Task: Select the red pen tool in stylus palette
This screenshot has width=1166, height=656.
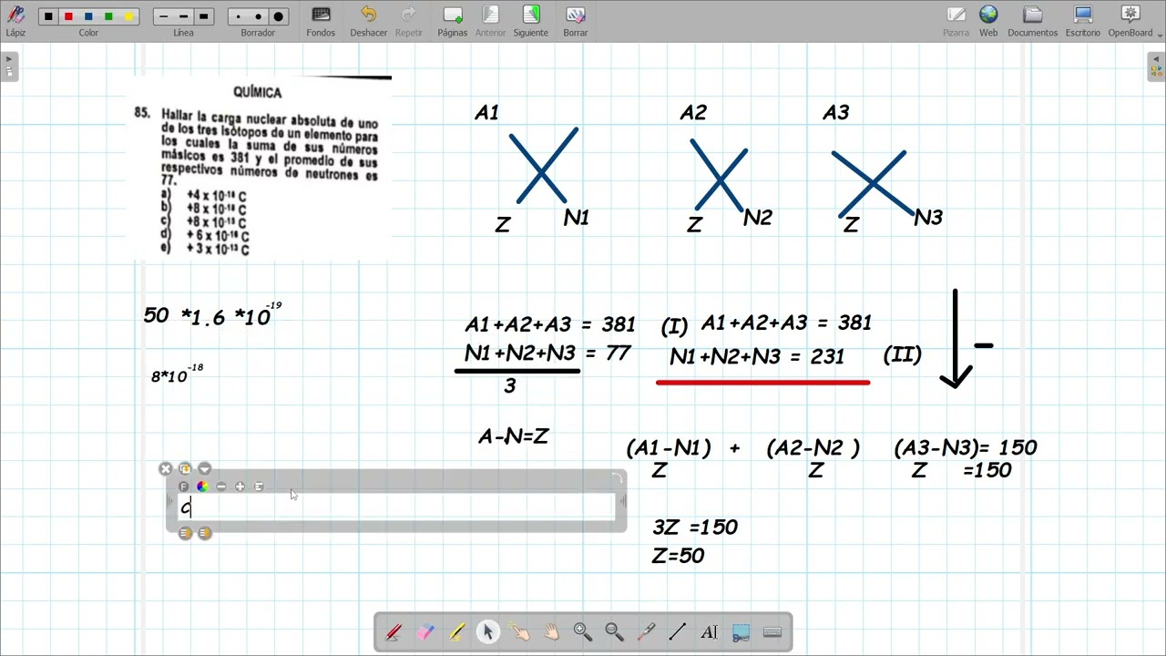Action: 394,631
